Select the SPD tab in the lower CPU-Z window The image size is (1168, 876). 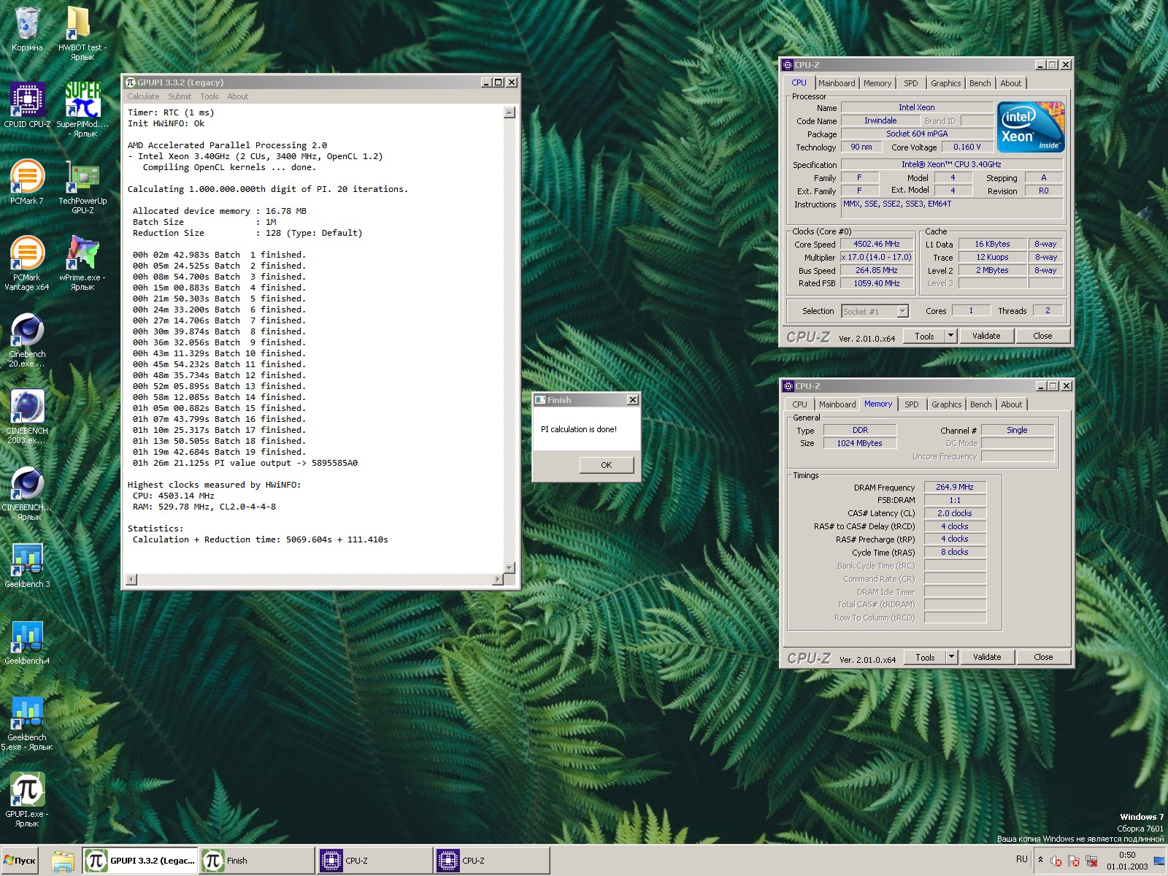point(912,404)
